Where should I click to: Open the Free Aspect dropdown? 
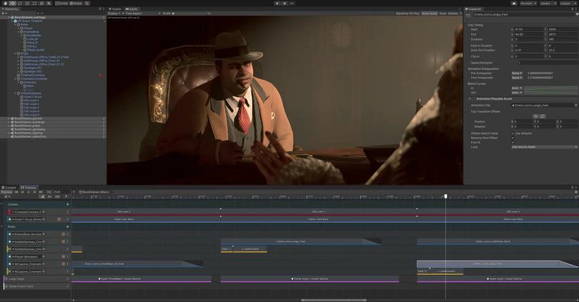[x=143, y=14]
